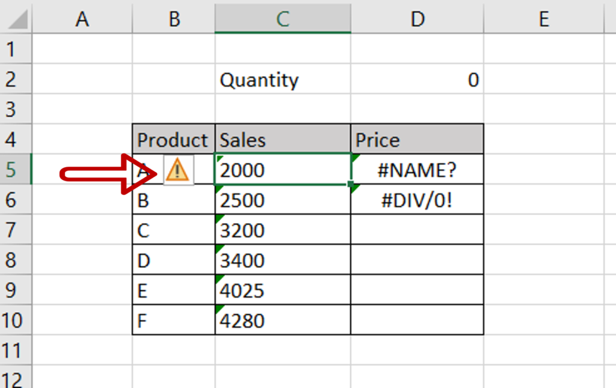Select column D header
This screenshot has width=616, height=388.
(x=417, y=17)
